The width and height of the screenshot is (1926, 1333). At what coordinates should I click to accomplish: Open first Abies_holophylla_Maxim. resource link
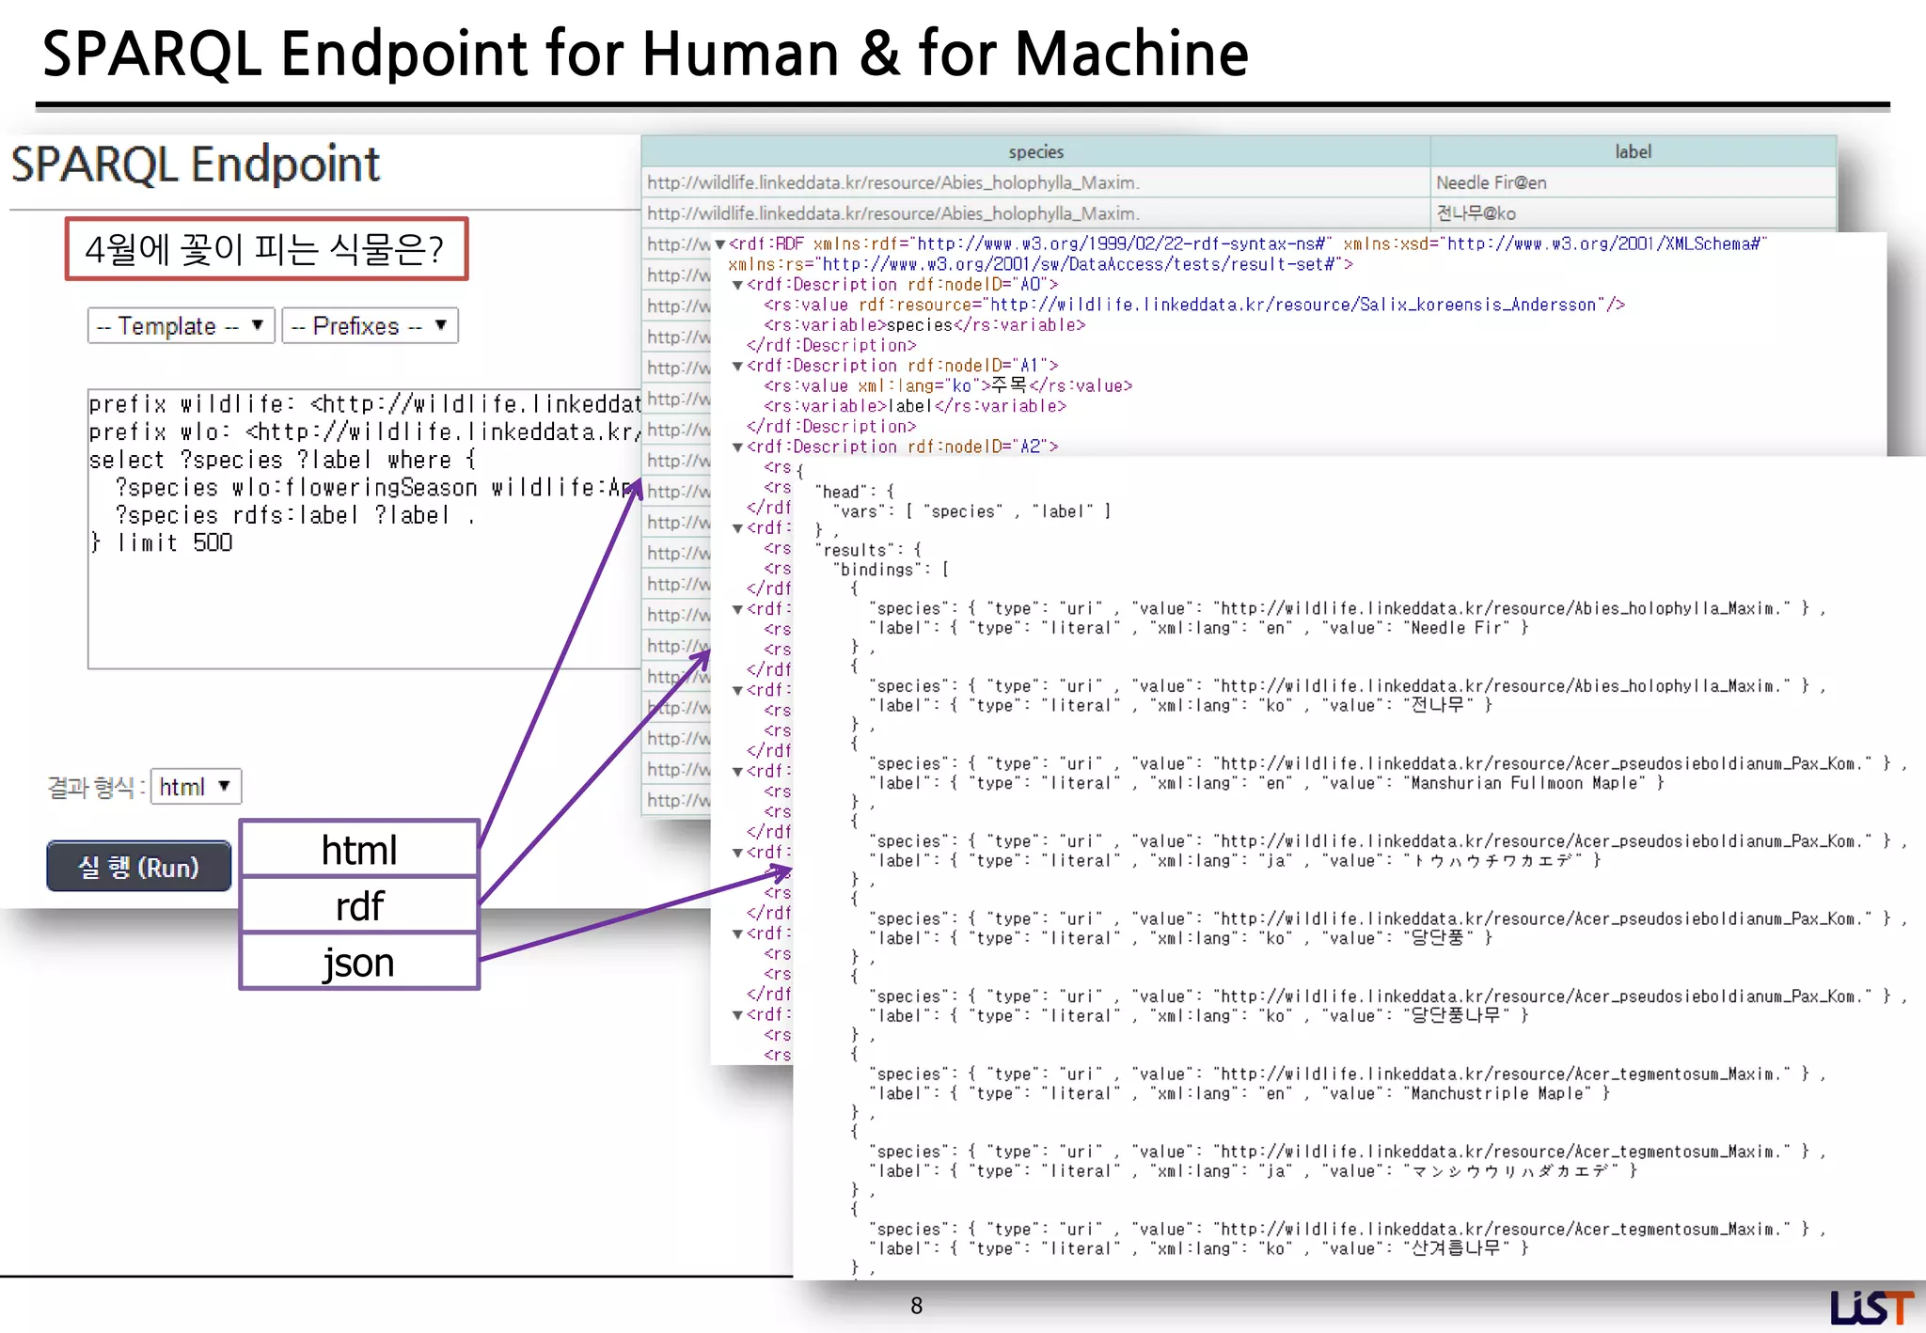892,182
